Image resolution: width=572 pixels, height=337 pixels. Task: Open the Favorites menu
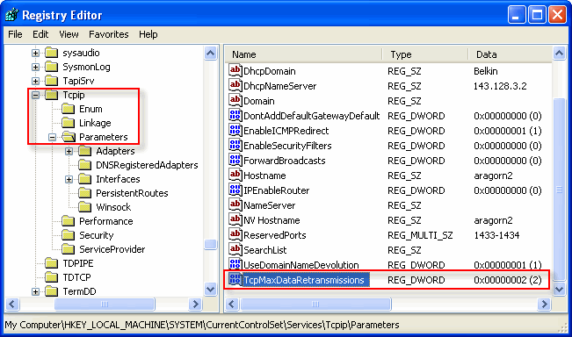pos(109,34)
